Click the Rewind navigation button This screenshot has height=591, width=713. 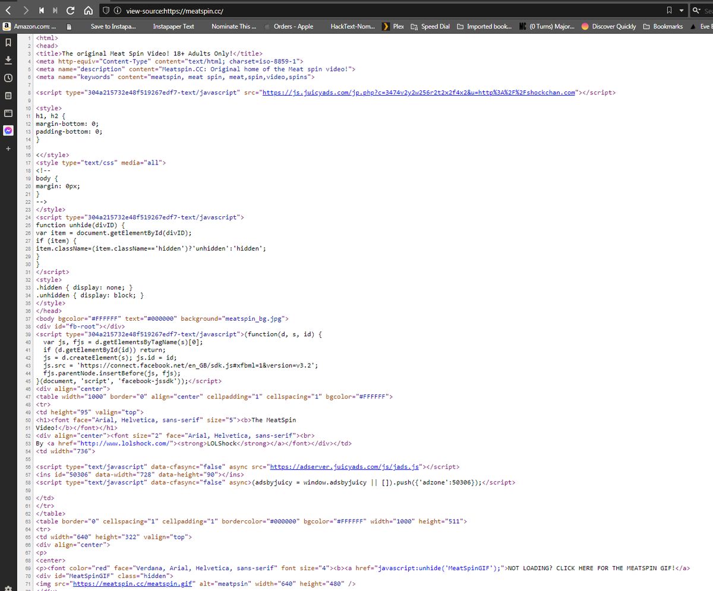(42, 11)
